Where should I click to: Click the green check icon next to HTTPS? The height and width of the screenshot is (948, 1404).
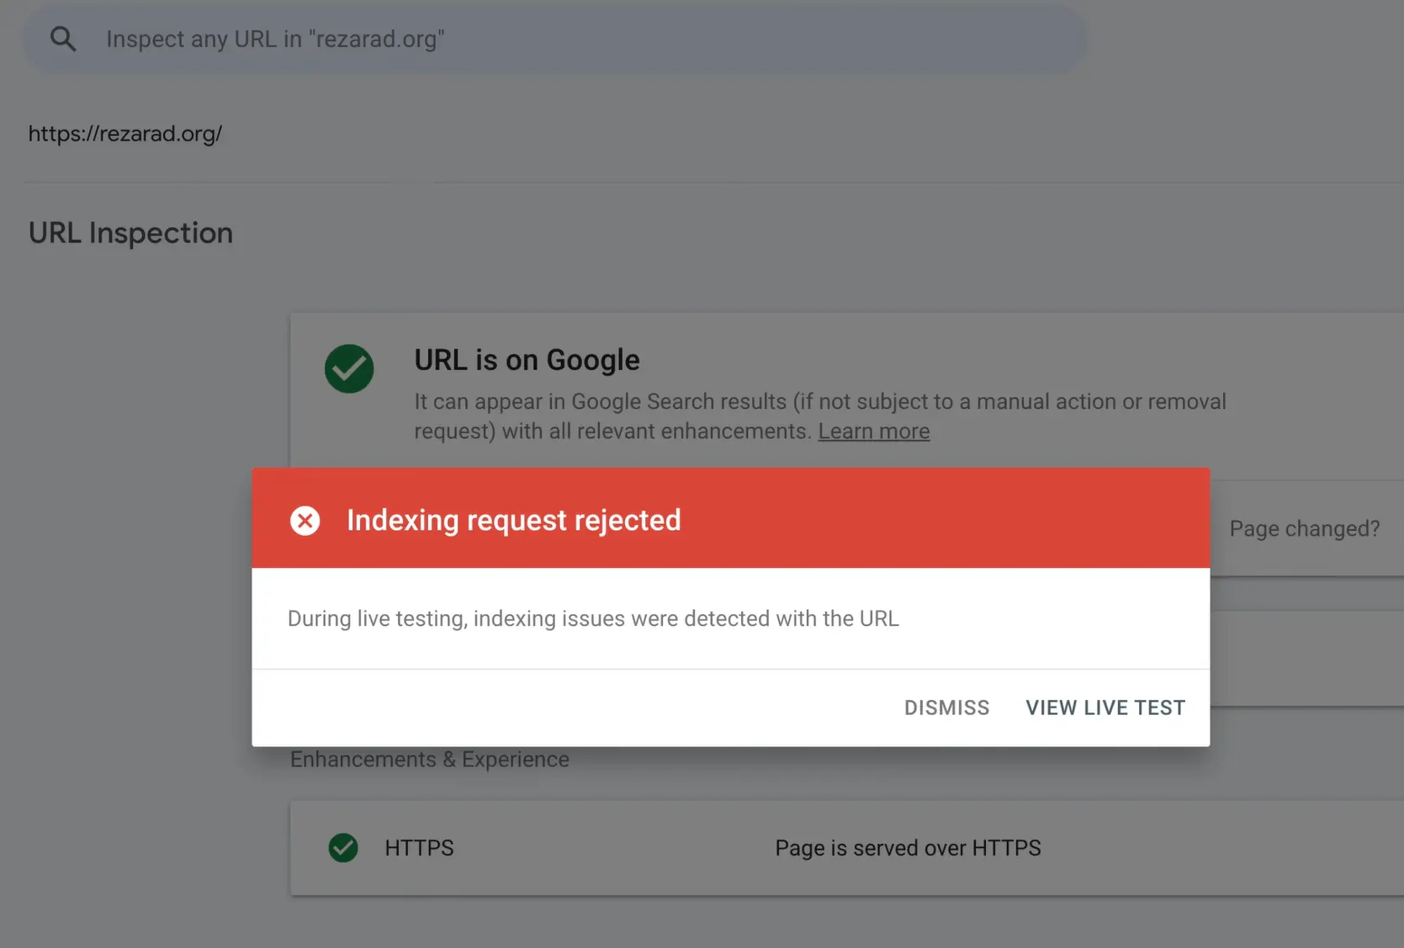click(x=343, y=848)
